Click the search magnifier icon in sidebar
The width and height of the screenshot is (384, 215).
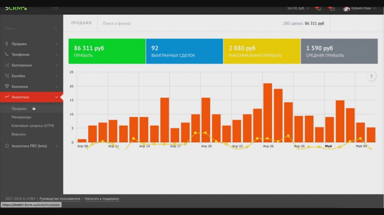pos(55,29)
